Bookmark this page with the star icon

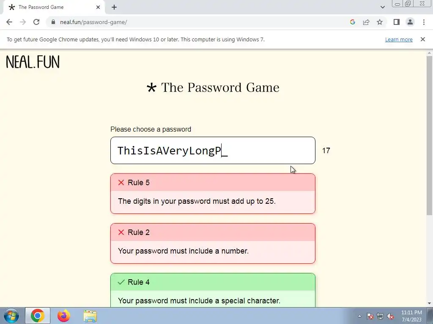coord(380,22)
